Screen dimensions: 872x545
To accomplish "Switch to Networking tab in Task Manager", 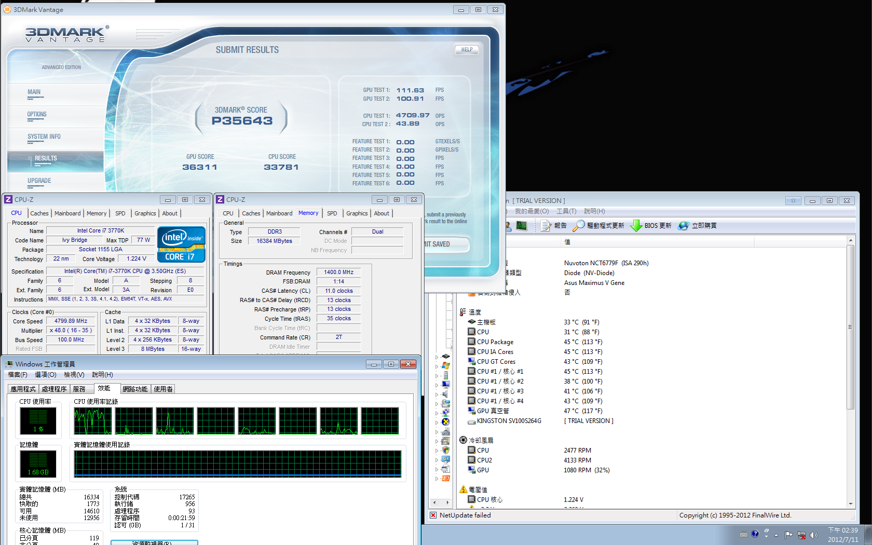I will [x=135, y=389].
